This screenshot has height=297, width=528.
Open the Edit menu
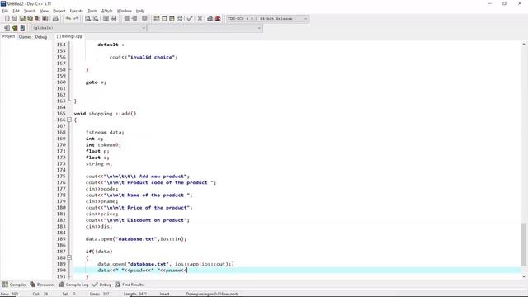[x=16, y=11]
